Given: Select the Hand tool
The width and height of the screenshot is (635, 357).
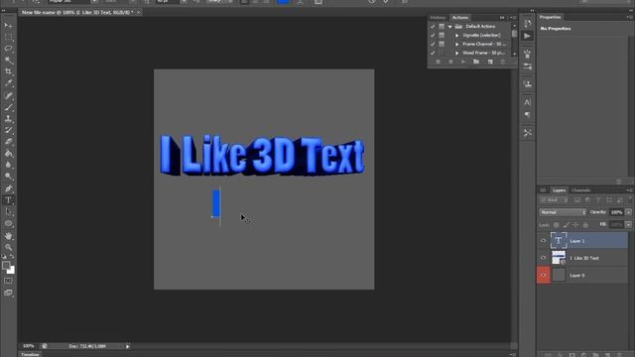Looking at the screenshot, I should 8,236.
